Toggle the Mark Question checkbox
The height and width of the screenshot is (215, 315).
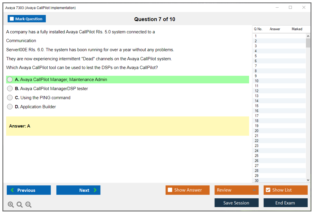click(x=12, y=19)
